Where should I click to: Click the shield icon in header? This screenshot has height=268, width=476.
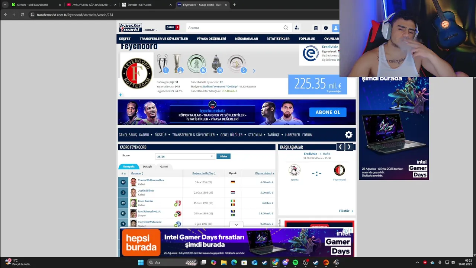coord(326,28)
